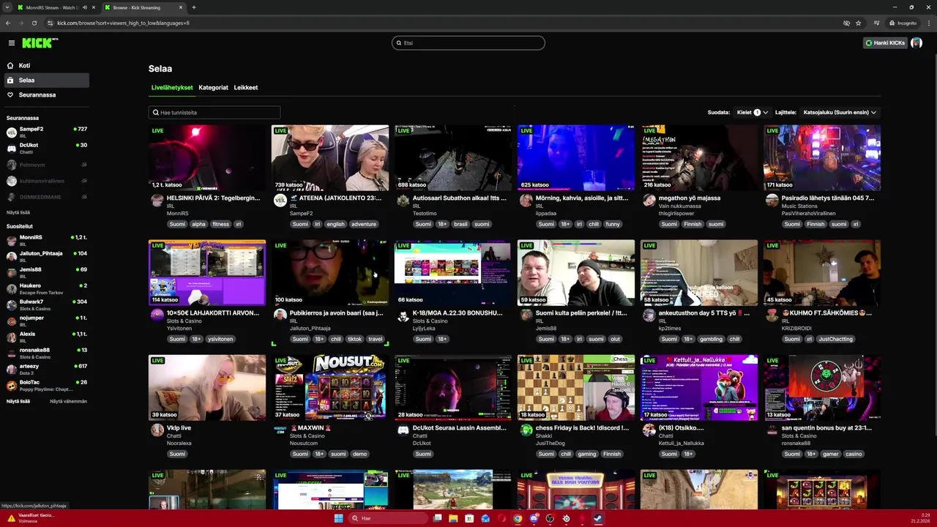Click SampeF2 avatar under ATEENA stream
The width and height of the screenshot is (937, 527).
280,202
